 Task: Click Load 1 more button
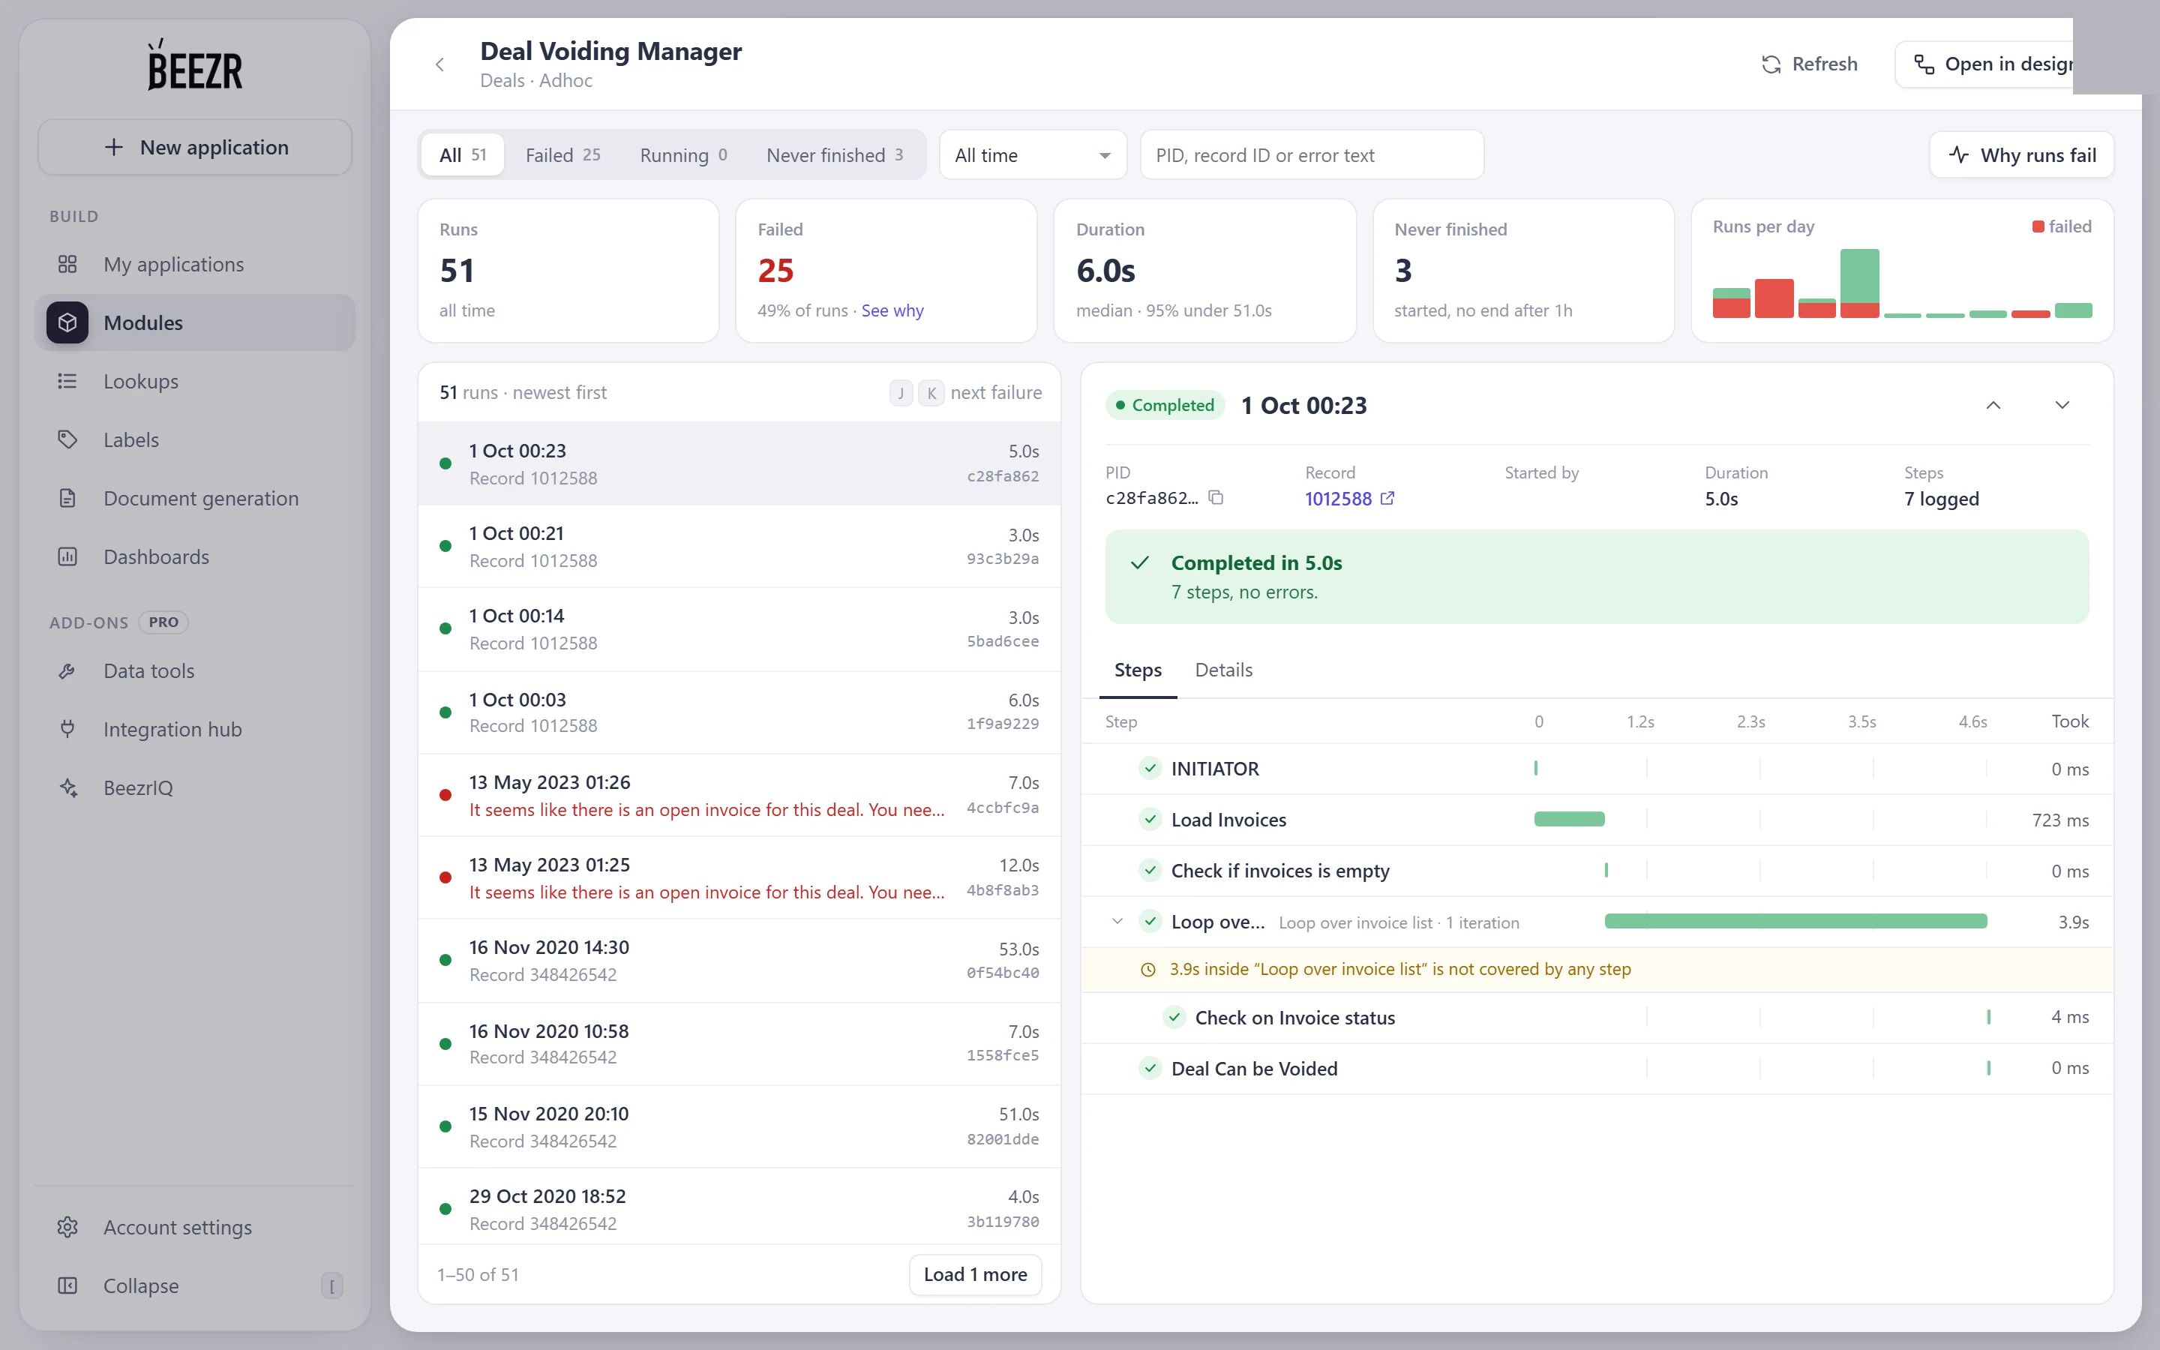pos(975,1274)
